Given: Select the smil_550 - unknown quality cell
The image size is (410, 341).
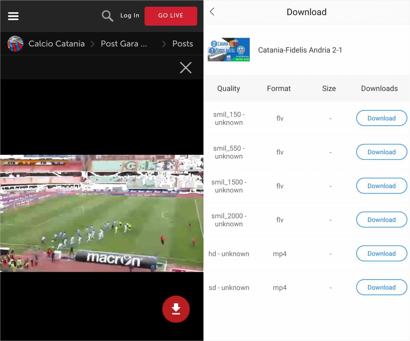Looking at the screenshot, I should [229, 152].
